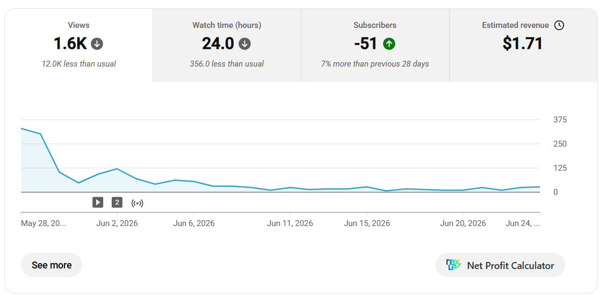
Task: Click the chart peak near May 28
Action: click(21, 128)
